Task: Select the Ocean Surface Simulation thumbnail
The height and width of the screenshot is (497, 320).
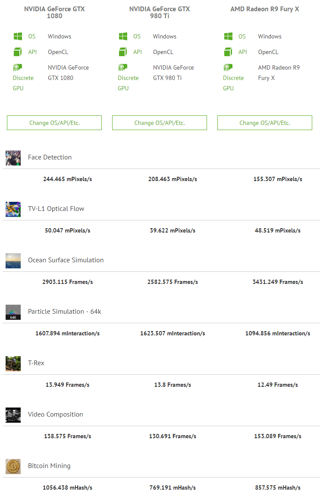Action: pyautogui.click(x=13, y=261)
